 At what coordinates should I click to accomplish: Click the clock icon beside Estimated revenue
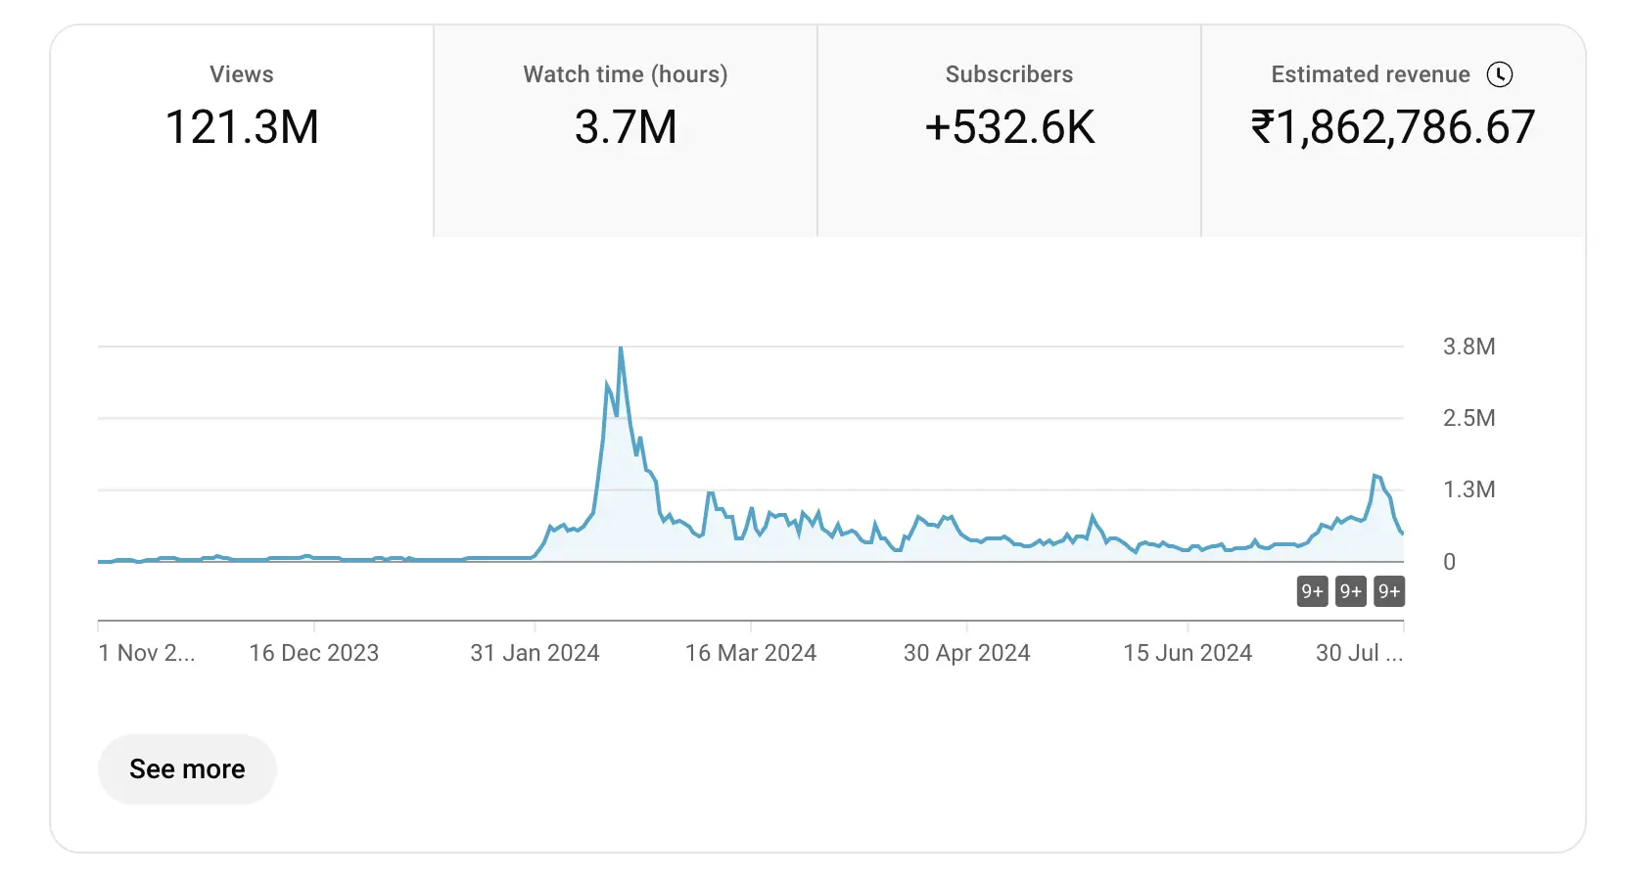click(x=1500, y=74)
